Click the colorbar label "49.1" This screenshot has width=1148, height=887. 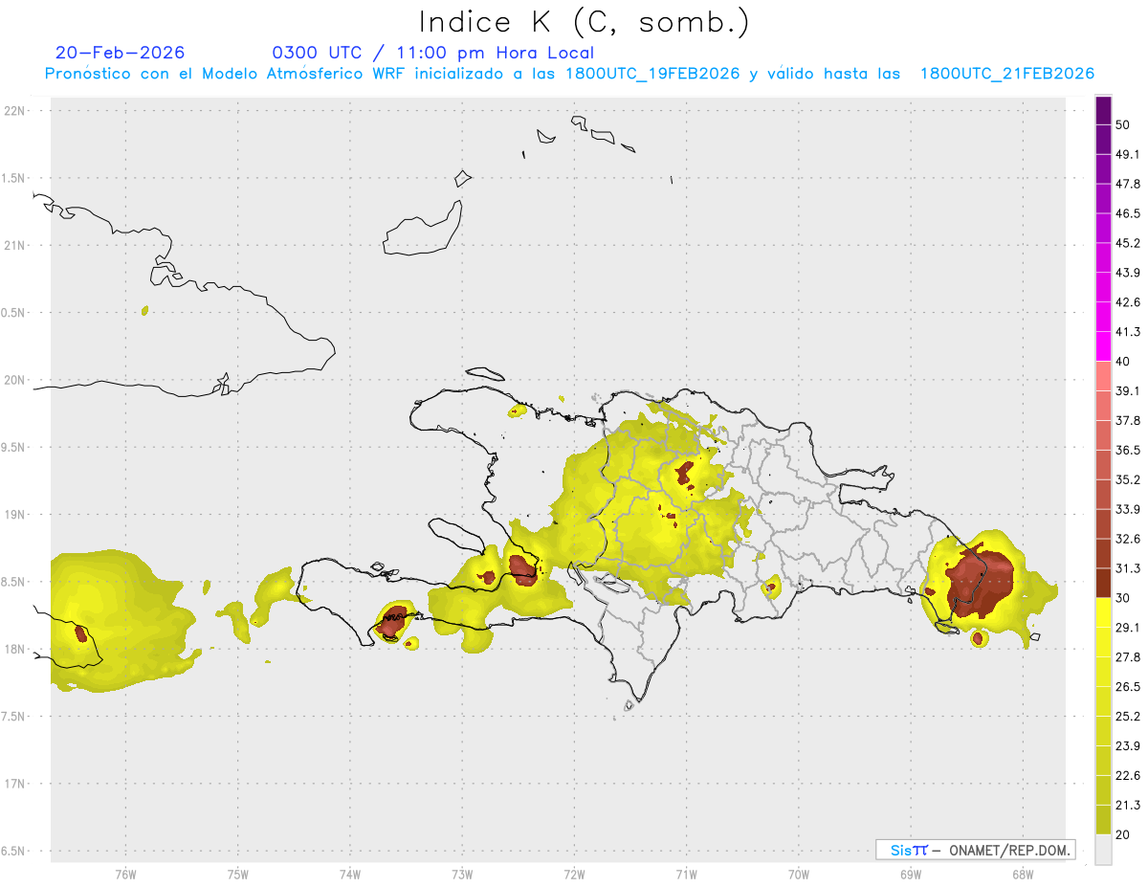pos(1127,154)
